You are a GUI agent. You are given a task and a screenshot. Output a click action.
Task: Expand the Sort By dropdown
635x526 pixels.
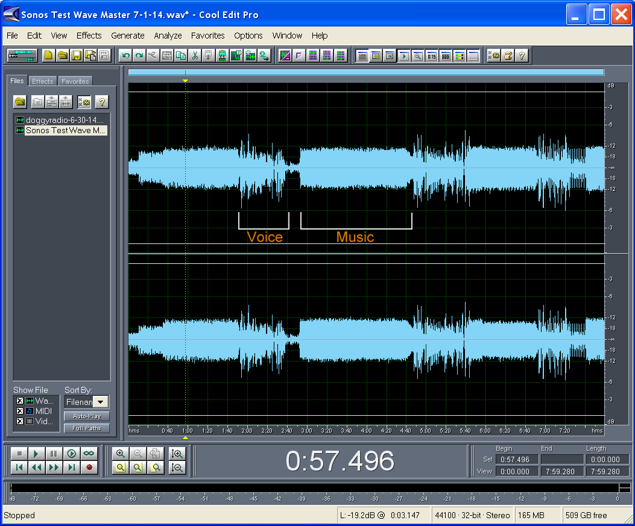[101, 402]
